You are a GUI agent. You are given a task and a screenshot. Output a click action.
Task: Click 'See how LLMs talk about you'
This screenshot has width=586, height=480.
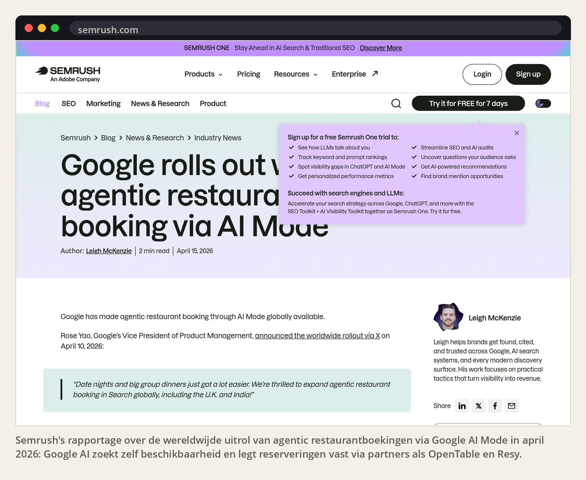point(334,147)
